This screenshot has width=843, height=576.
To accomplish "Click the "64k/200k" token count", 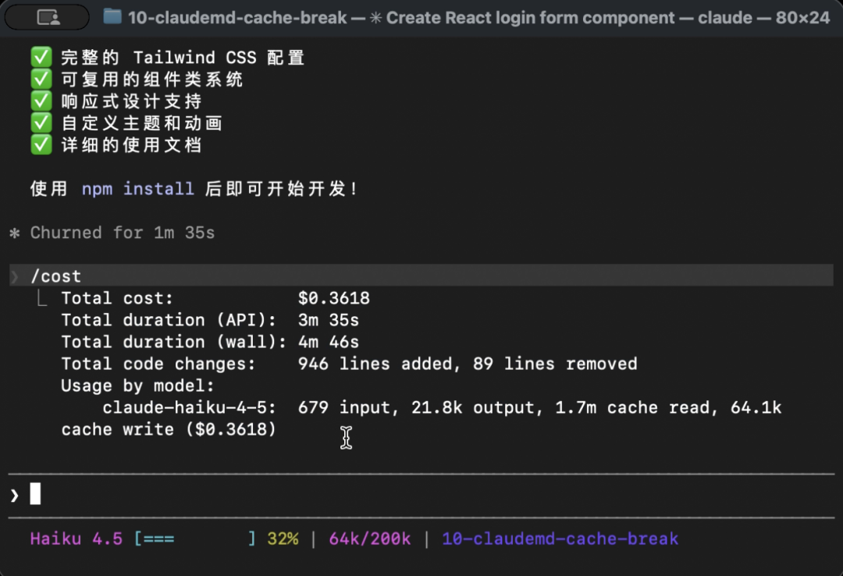I will (370, 539).
